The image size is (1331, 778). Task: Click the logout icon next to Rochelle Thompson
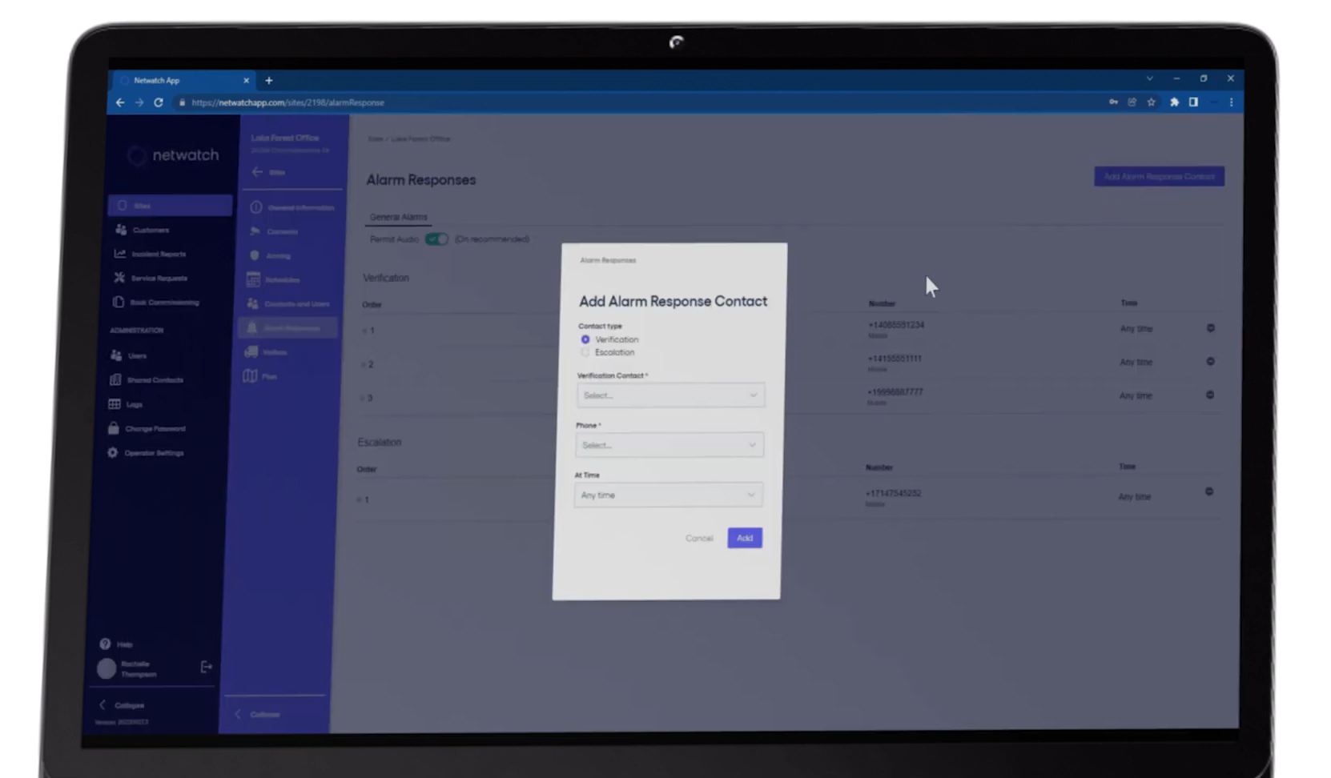pos(207,667)
